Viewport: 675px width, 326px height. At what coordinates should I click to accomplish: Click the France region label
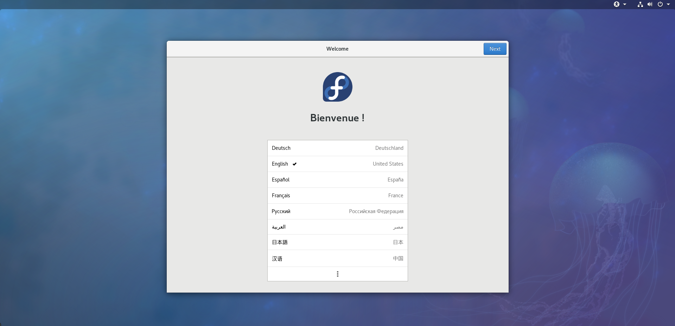396,196
